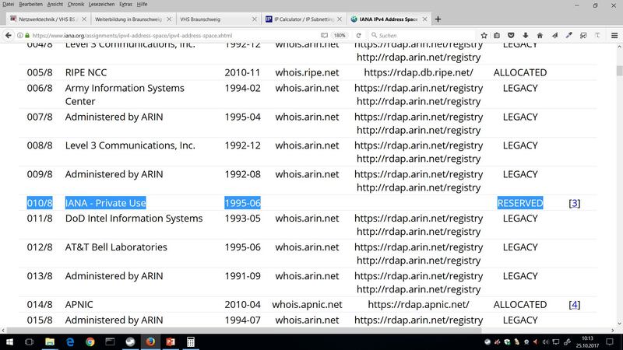Click the vertical scrollbar thumb
This screenshot has width=623, height=350.
[x=619, y=72]
